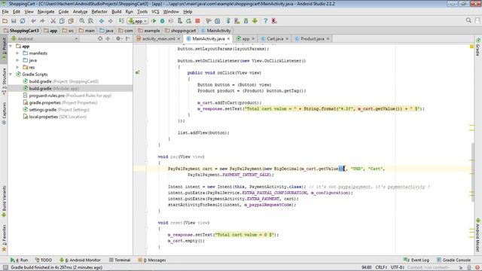Screen dimensions: 482x271
Task: Click the Replace toolbar icon
Action: point(90,21)
